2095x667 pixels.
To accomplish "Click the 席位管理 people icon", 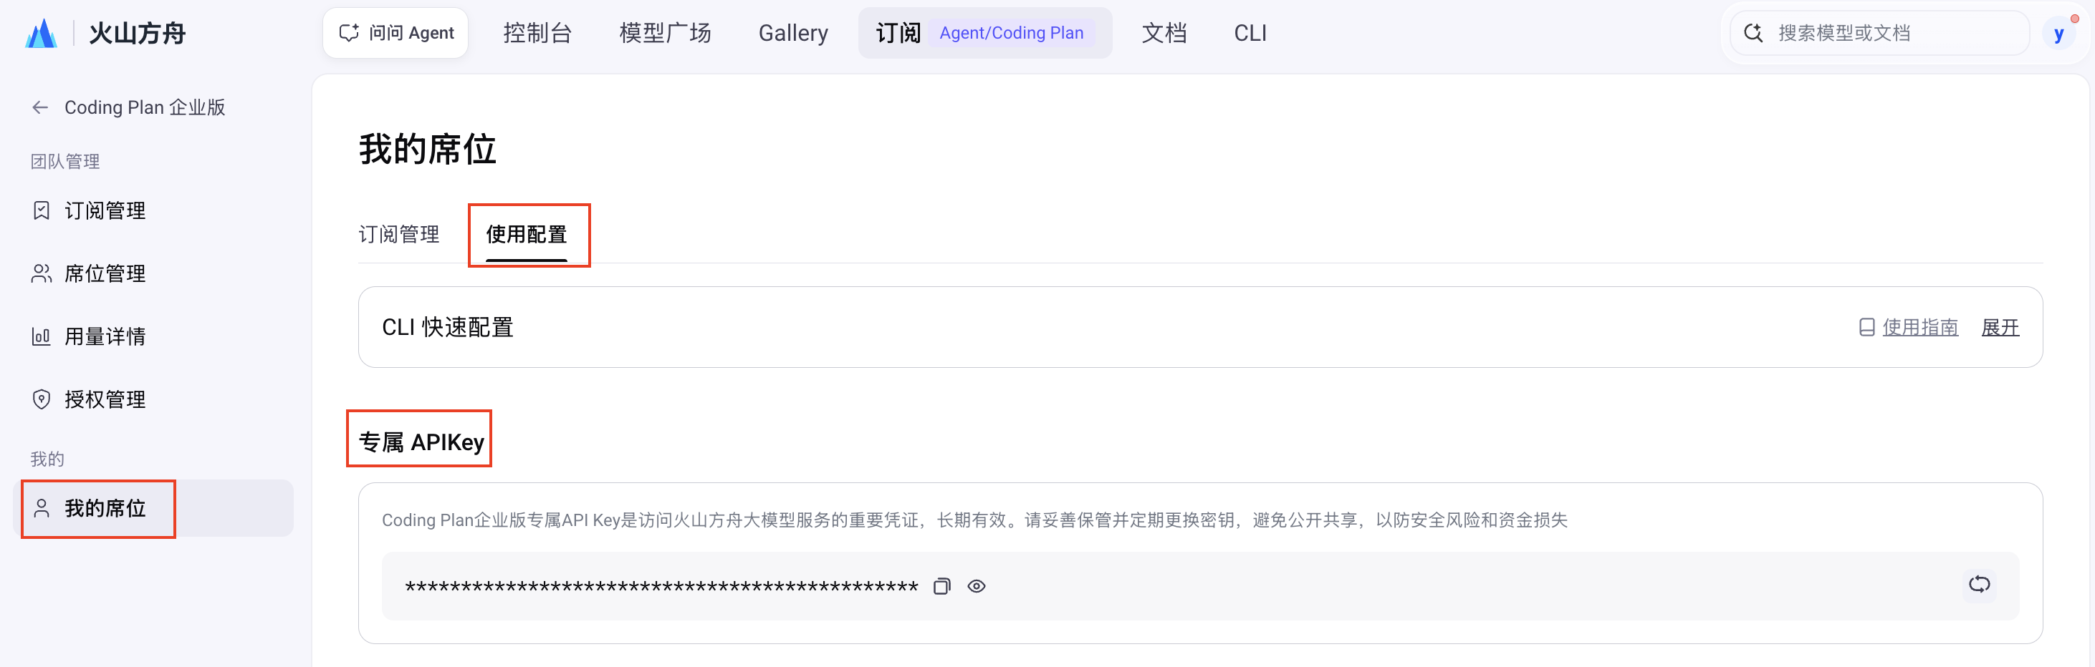I will coord(42,274).
